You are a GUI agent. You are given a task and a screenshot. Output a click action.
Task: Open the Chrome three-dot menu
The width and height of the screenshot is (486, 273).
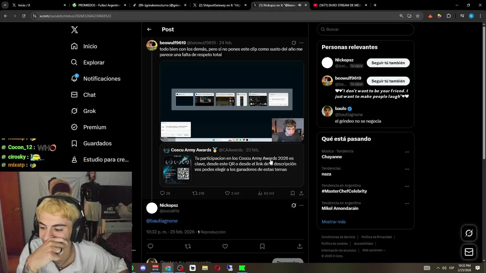[480, 16]
